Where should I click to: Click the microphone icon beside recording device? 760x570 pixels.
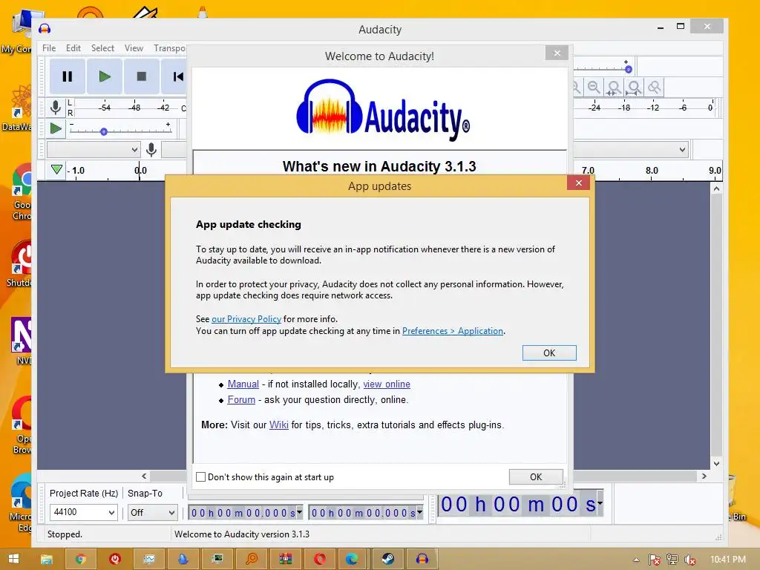point(151,149)
